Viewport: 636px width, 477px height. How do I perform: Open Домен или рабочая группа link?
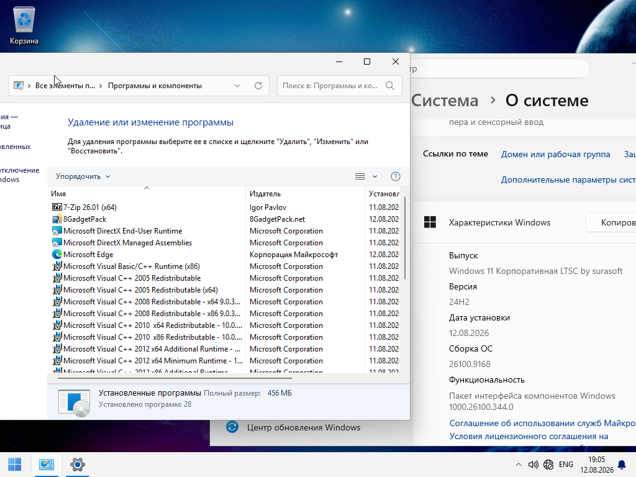point(555,154)
